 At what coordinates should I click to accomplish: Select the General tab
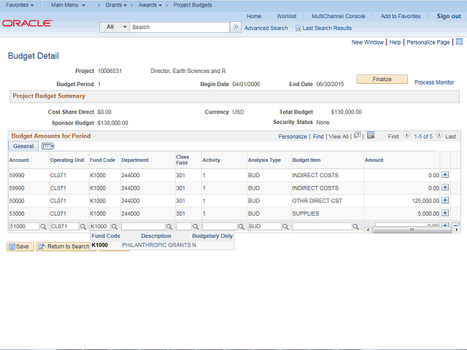pyautogui.click(x=23, y=146)
